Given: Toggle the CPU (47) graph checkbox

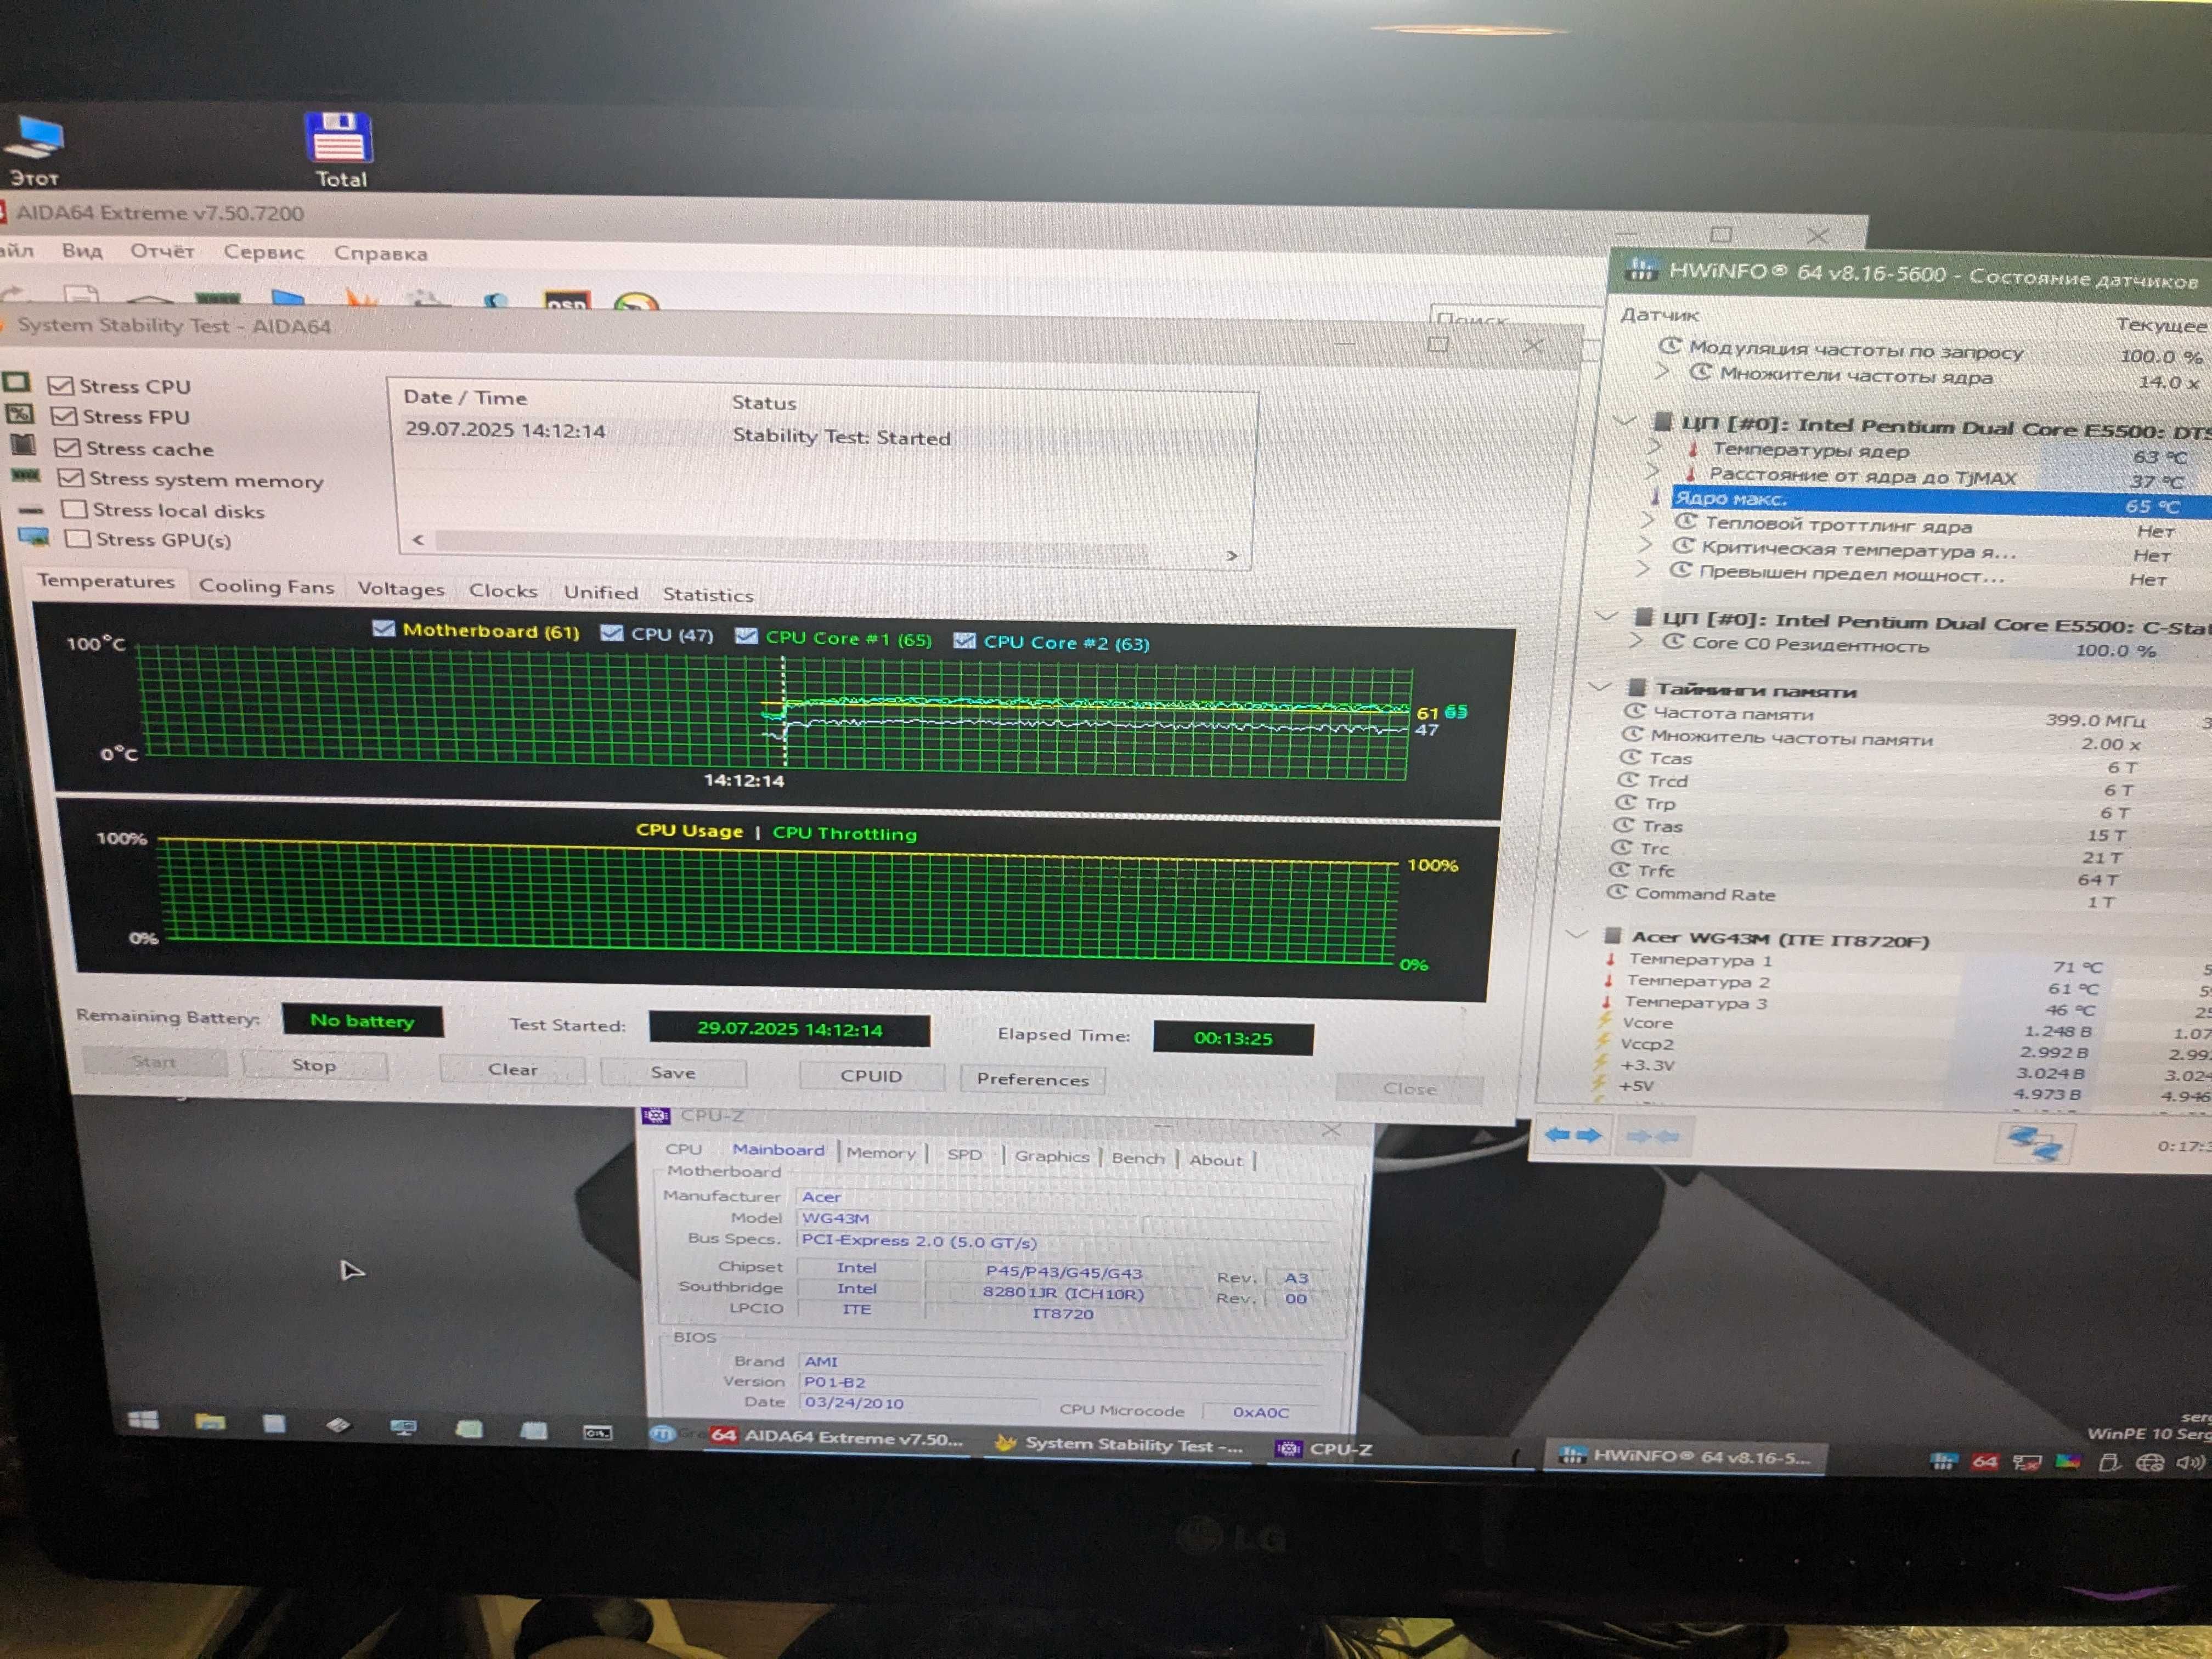Looking at the screenshot, I should pyautogui.click(x=612, y=633).
